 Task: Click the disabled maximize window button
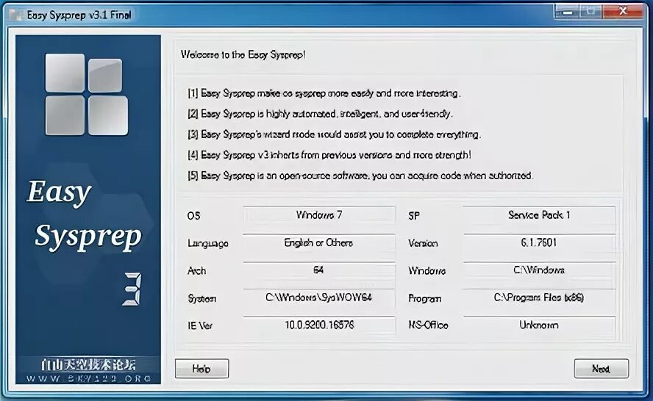click(591, 11)
